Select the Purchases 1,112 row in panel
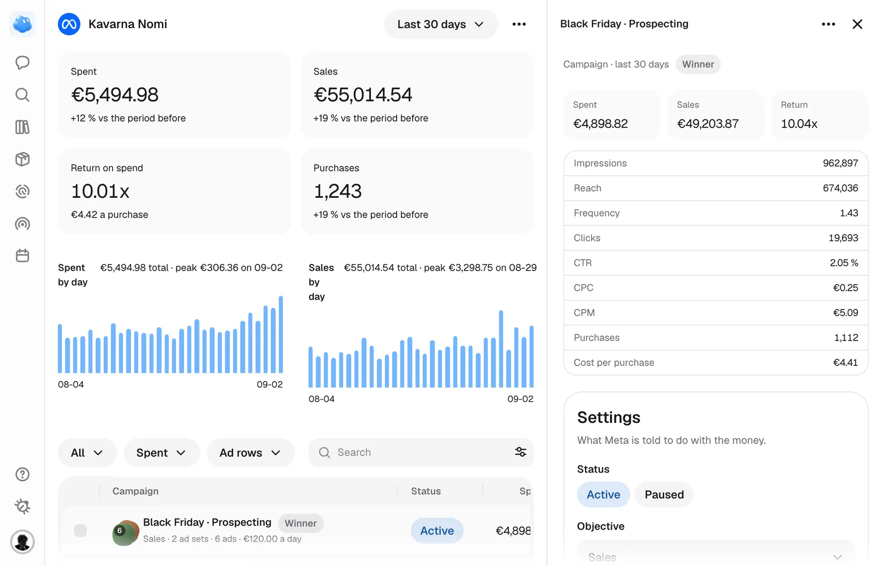The width and height of the screenshot is (884, 566). point(715,337)
